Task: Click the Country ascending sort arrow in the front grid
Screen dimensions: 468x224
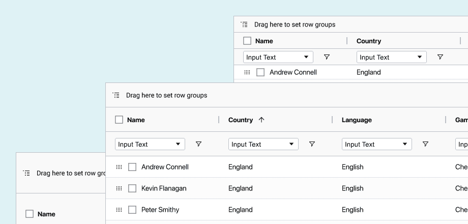Action: [261, 120]
